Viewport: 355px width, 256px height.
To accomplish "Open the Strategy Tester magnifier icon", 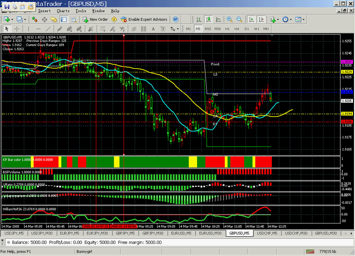I will tap(73, 19).
